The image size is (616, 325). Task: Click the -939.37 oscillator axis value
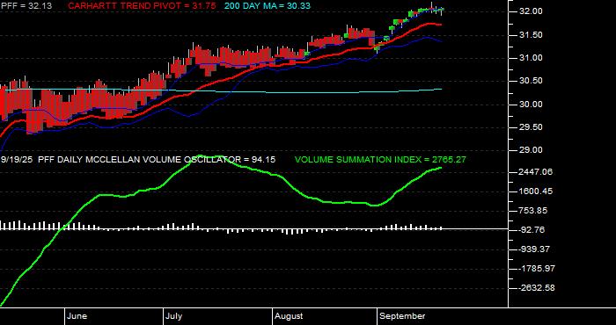tap(533, 249)
